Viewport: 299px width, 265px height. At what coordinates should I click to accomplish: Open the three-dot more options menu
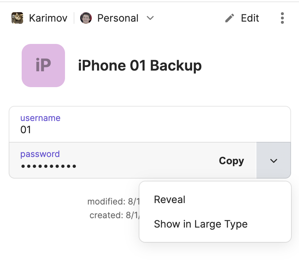point(282,18)
